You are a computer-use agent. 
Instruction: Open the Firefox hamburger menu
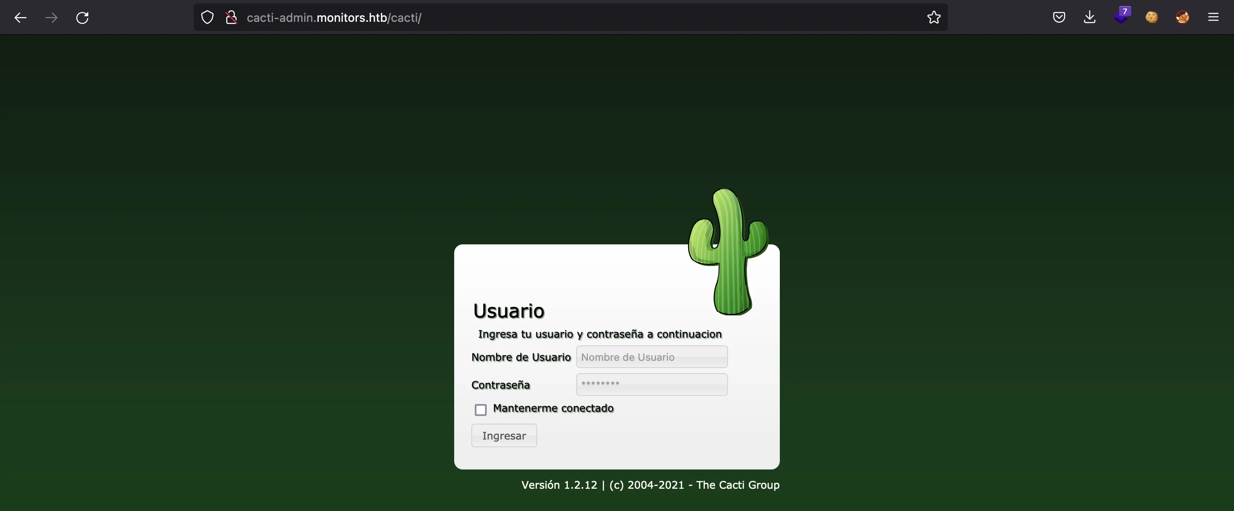coord(1213,18)
